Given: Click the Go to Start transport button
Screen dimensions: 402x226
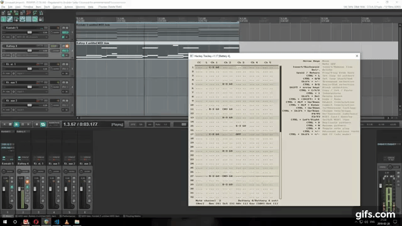Looking at the screenshot, I should point(4,124).
